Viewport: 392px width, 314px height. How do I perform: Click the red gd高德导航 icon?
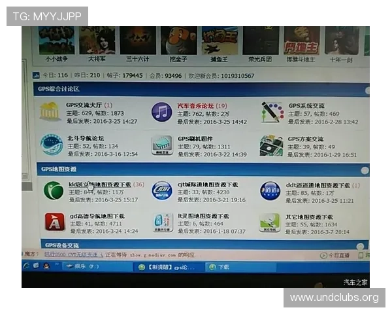(54, 222)
